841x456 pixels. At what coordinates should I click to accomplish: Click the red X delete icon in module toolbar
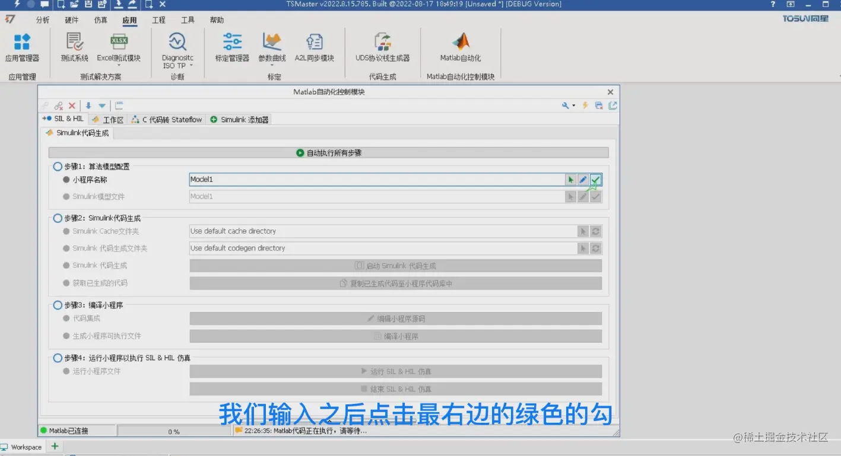72,106
